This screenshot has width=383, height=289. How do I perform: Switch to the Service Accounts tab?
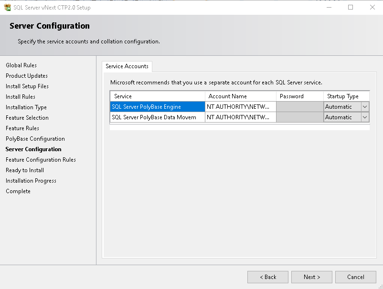127,66
